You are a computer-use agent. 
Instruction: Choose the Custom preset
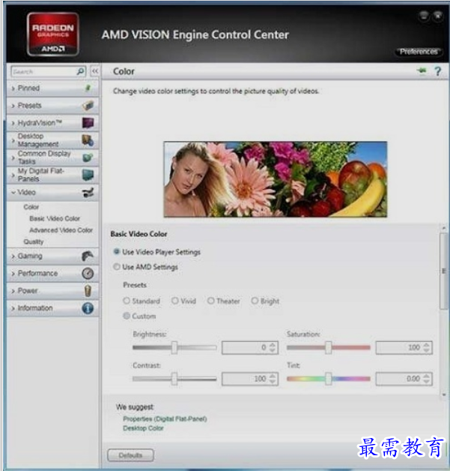(x=127, y=316)
